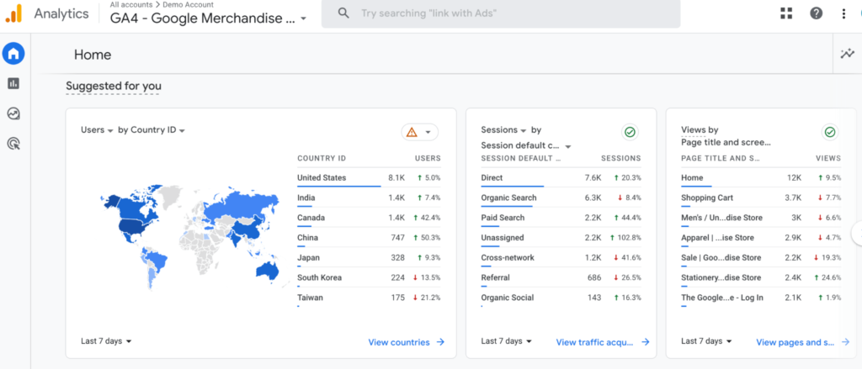Open the Google apps grid icon
The image size is (862, 369).
[787, 13]
